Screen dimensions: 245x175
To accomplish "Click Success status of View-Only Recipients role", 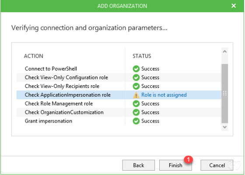I will [150, 86].
